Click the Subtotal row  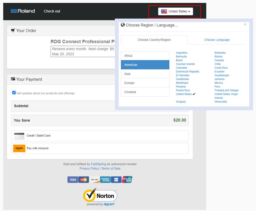coord(100,106)
